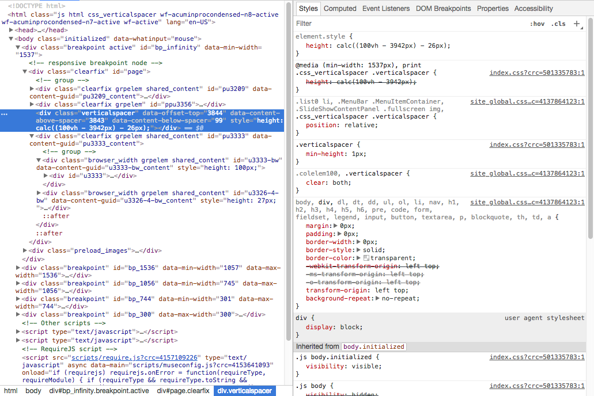594x396 pixels.
Task: Expand the second text/javascript script node
Action: click(18, 340)
